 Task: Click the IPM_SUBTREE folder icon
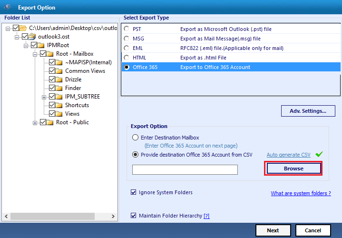[x=59, y=97]
